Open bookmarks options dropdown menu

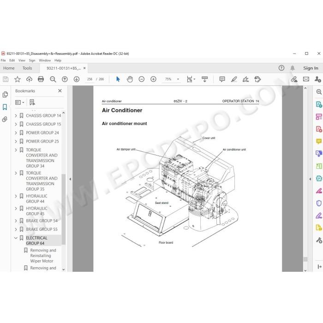tap(20, 102)
